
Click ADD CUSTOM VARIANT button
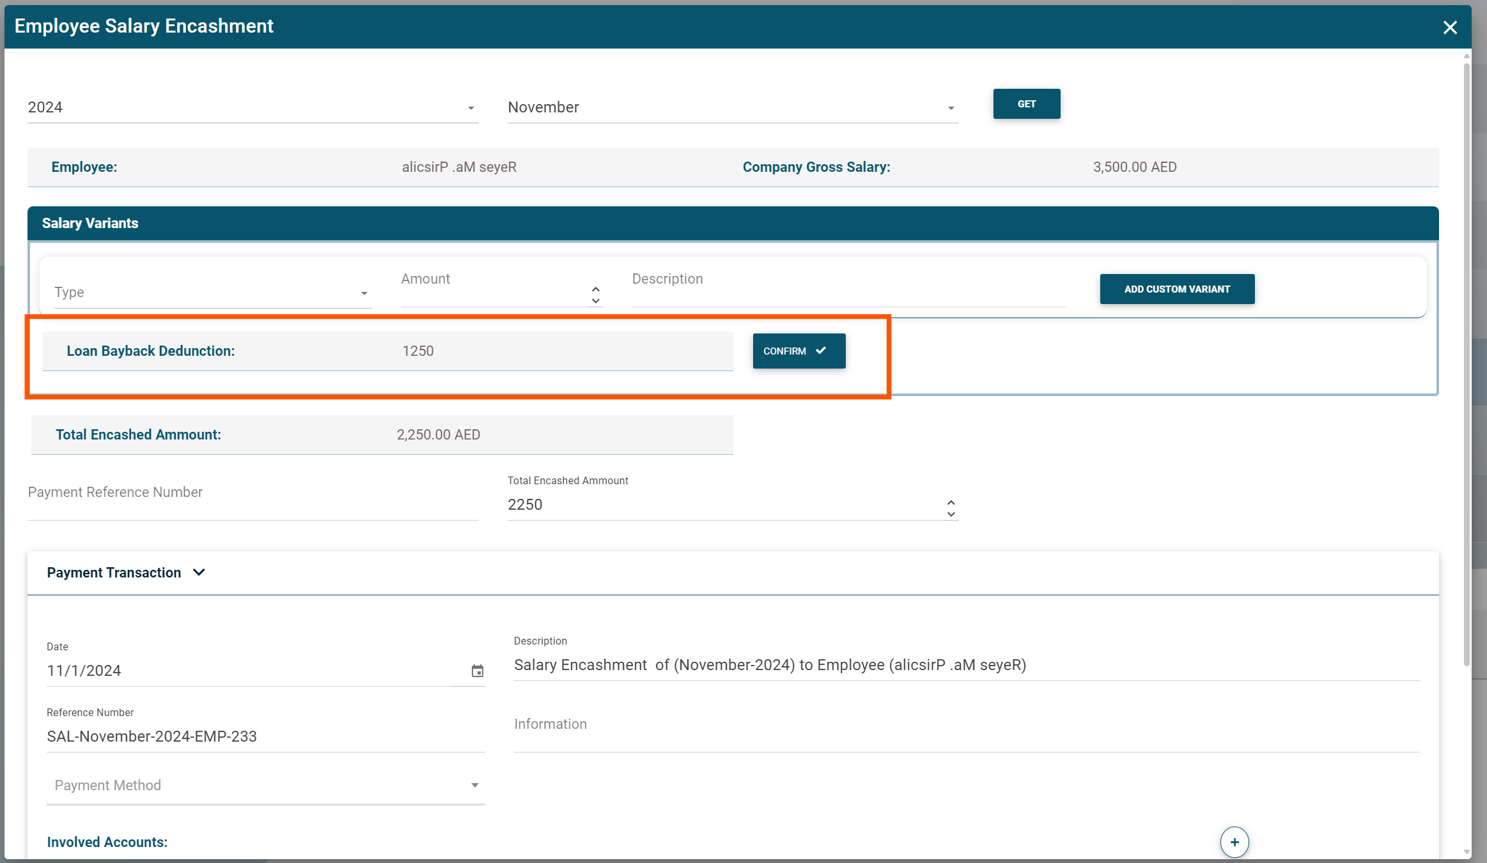click(x=1176, y=289)
